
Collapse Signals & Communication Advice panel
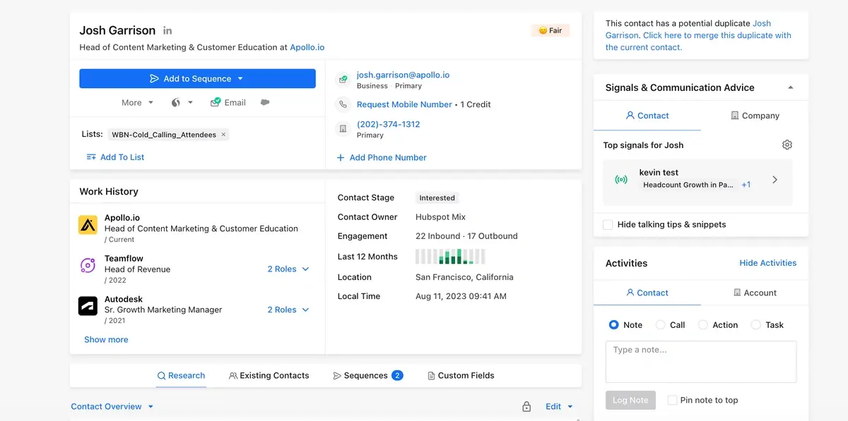click(x=791, y=87)
